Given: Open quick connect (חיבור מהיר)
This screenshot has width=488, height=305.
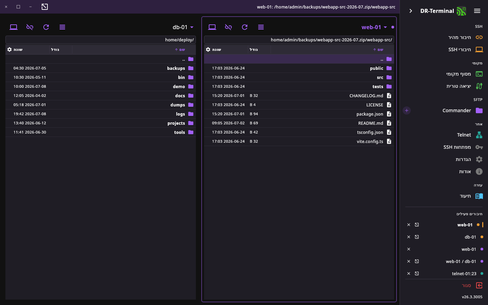Looking at the screenshot, I should [444, 37].
